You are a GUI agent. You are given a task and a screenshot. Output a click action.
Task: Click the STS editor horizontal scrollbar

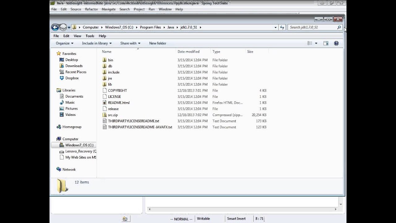243,209
